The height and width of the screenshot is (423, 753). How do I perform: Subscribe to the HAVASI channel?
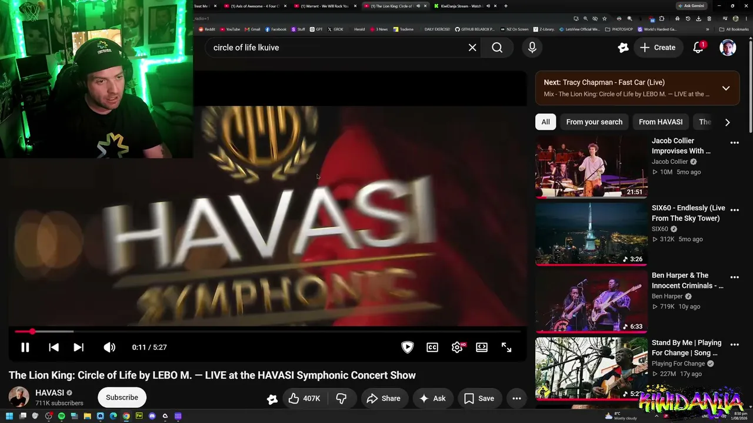pos(122,398)
